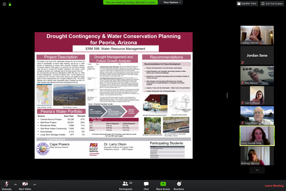Viewport: 286px width, 191px height.
Task: Click the muted mic icon on Larry Olson
Action: (x=243, y=123)
